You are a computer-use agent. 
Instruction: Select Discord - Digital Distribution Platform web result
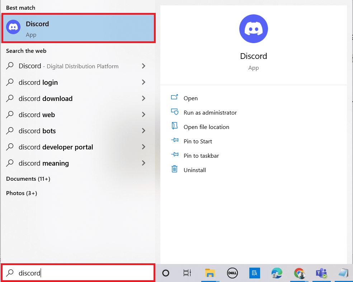pos(69,66)
